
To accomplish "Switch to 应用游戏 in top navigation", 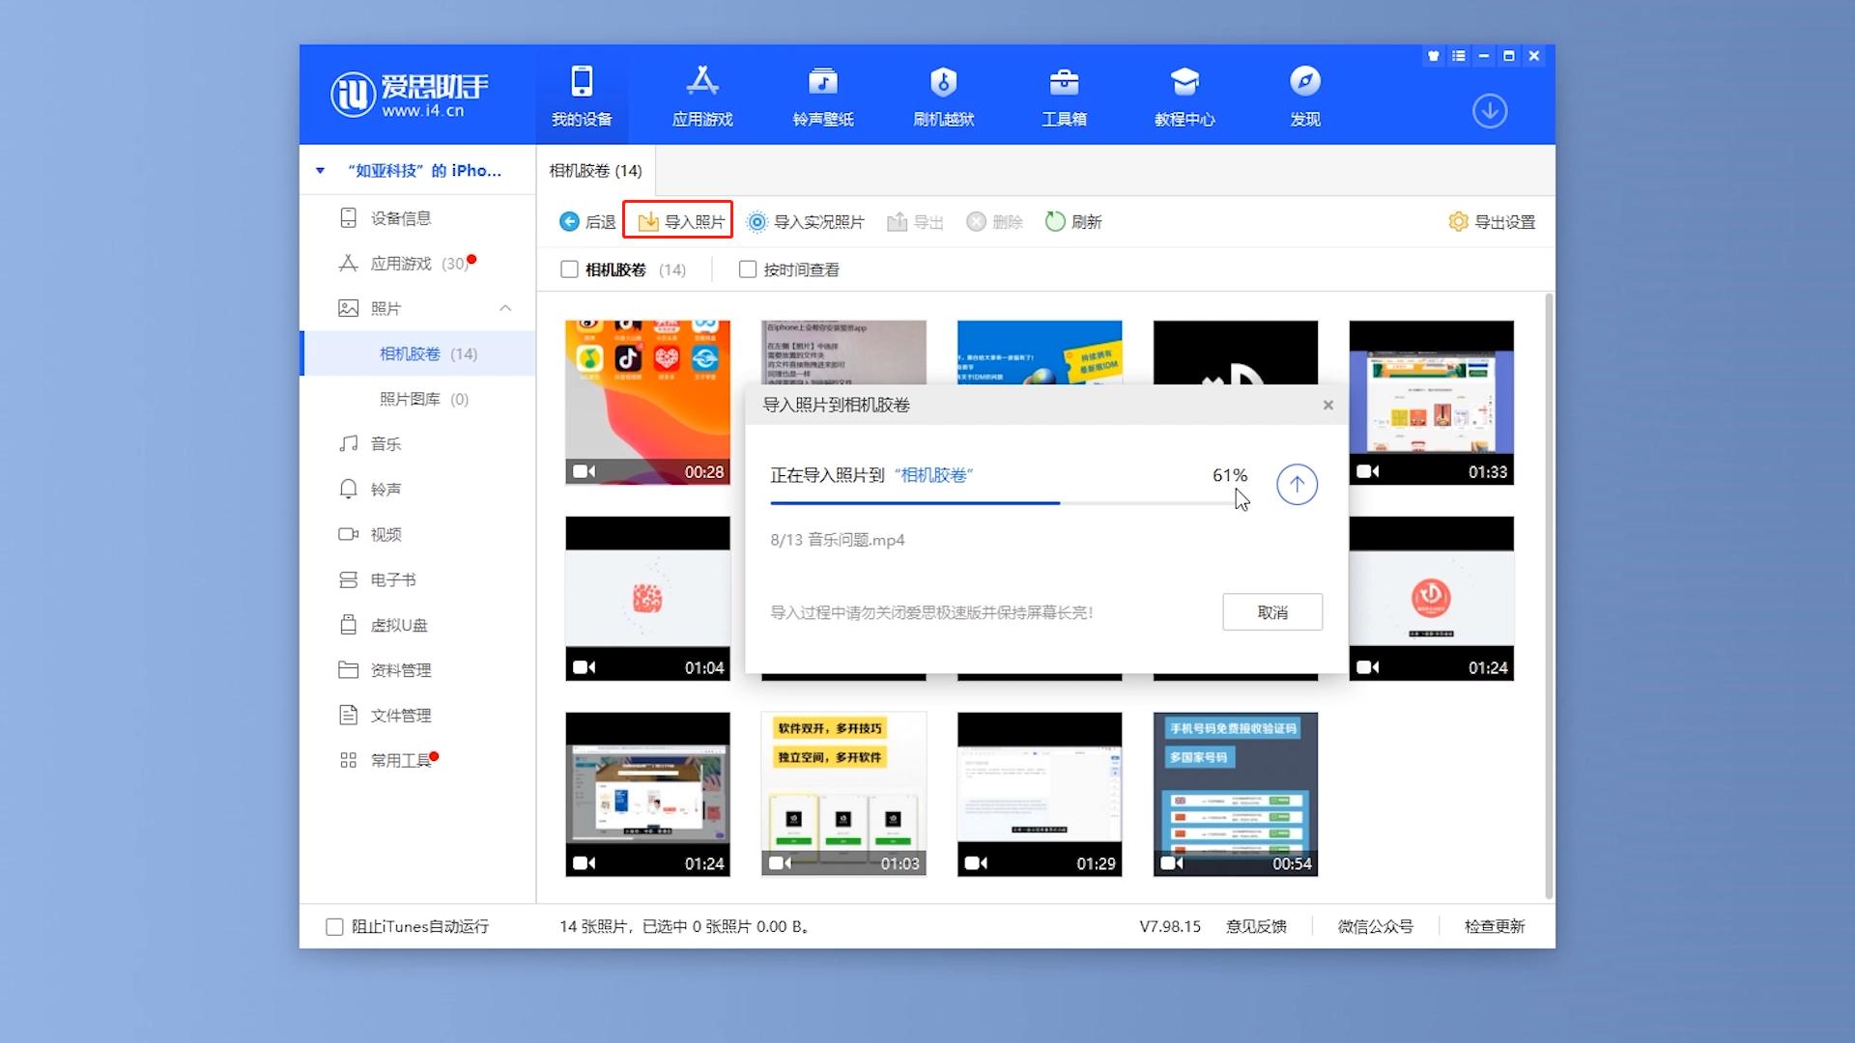I will coord(702,94).
